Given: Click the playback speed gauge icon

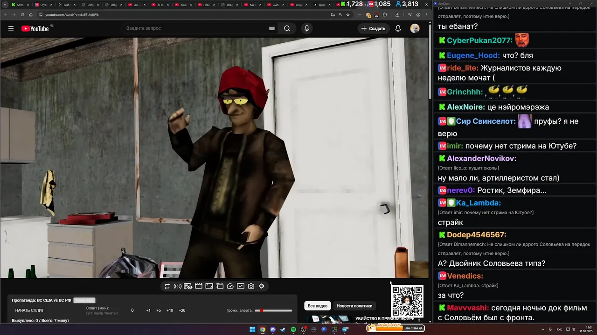Looking at the screenshot, I should tap(230, 286).
